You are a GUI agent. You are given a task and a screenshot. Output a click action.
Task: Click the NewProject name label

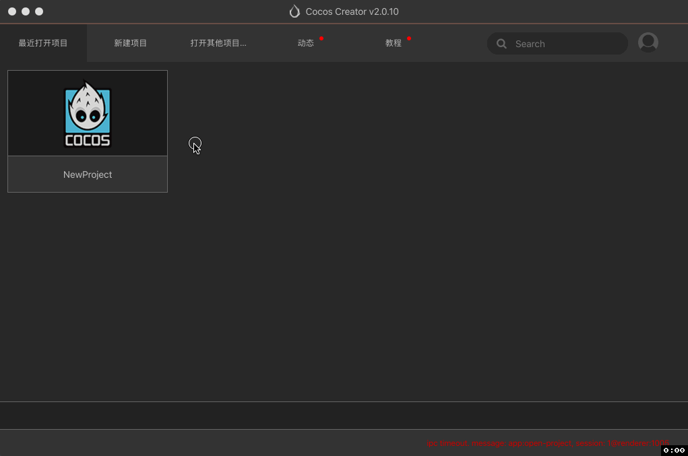(88, 174)
